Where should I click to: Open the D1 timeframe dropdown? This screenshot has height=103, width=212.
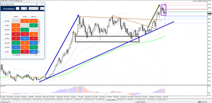pos(24,8)
